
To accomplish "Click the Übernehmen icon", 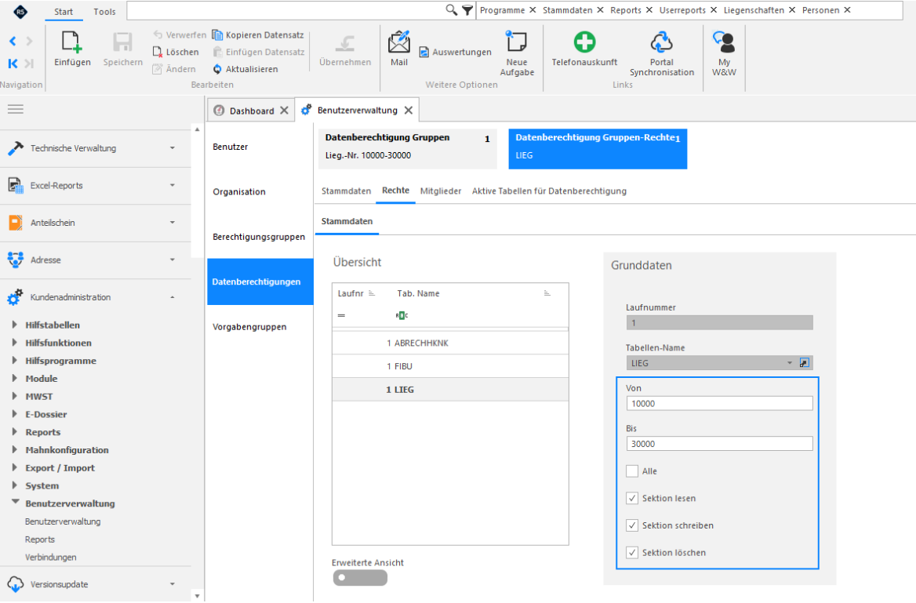I will (x=344, y=43).
